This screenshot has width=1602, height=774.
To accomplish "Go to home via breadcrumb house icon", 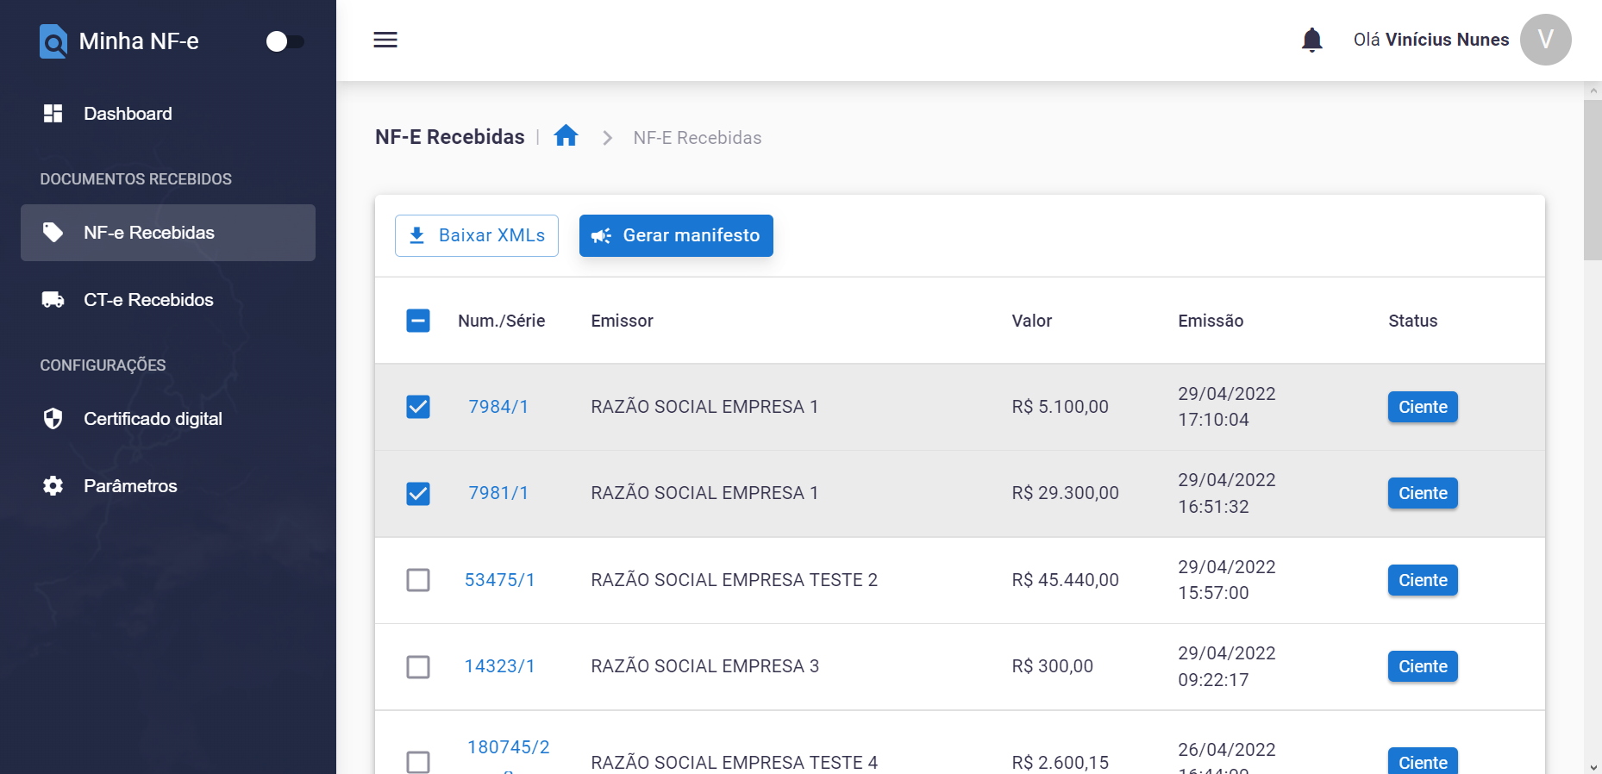I will pyautogui.click(x=566, y=136).
